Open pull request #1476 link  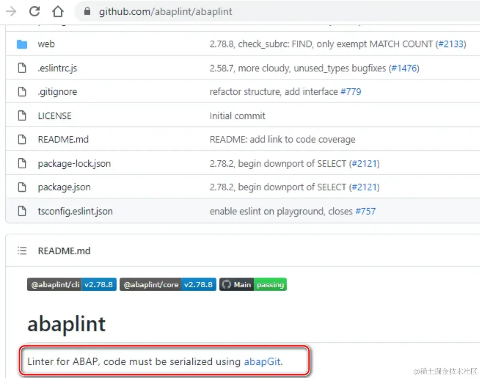tap(404, 68)
